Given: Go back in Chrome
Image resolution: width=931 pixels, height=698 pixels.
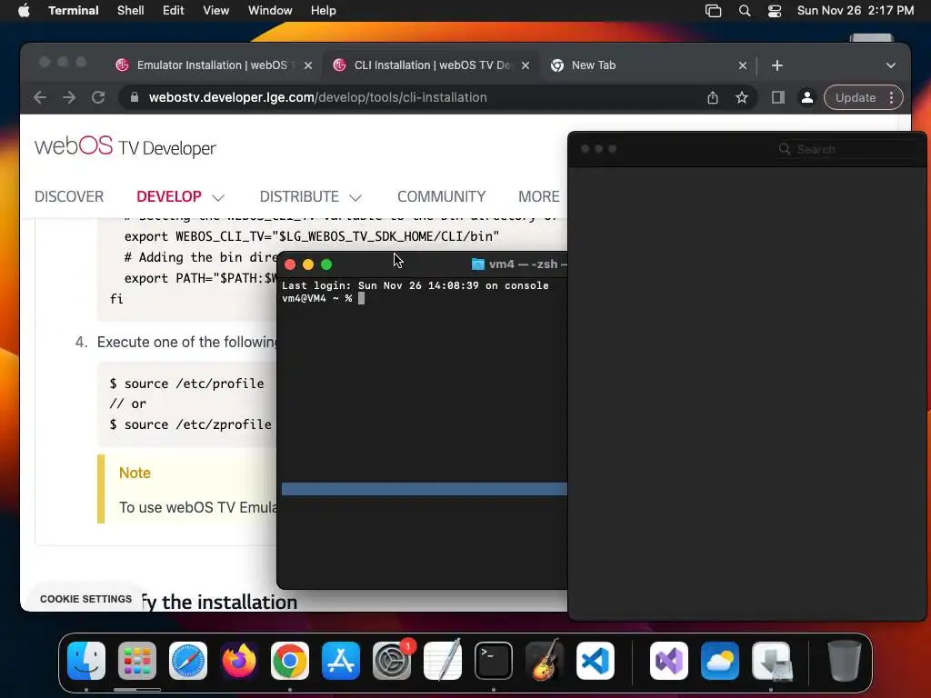Looking at the screenshot, I should click(40, 97).
